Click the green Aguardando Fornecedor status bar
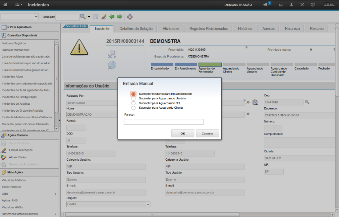339x217 pixels. [x=210, y=65]
